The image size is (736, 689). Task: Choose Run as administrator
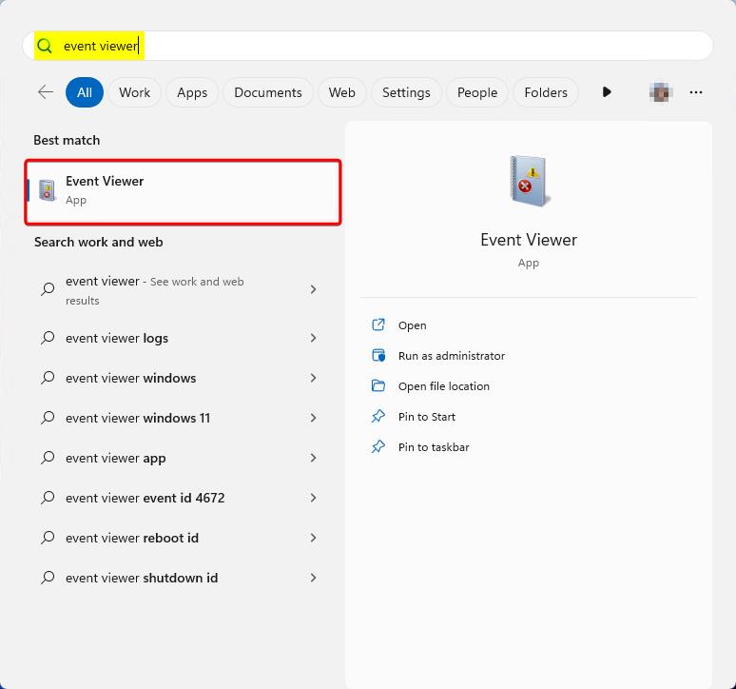click(x=452, y=356)
